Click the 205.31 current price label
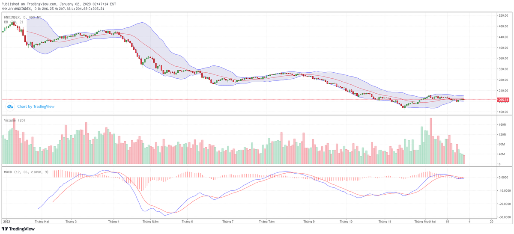Screen dimensions: 514x234 (503, 100)
